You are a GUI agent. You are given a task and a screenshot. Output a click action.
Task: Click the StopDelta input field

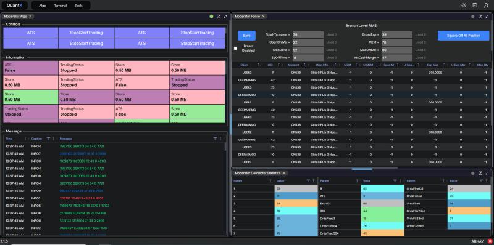(x=308, y=50)
